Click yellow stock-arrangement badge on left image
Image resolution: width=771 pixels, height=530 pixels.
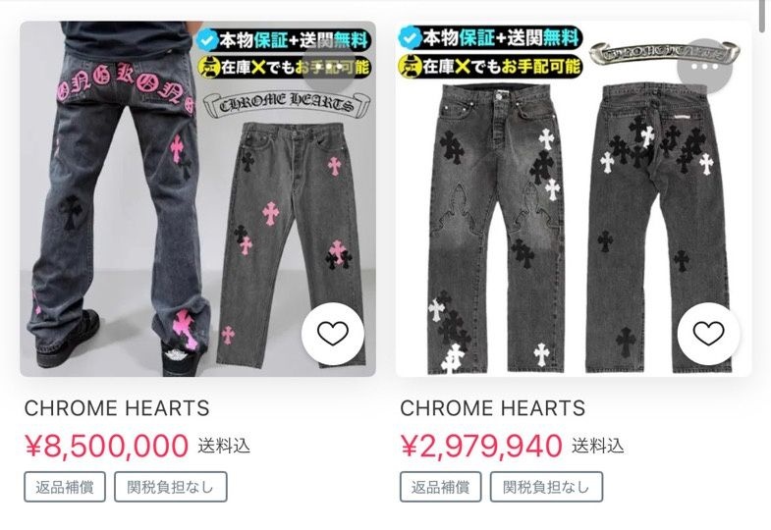tap(208, 68)
